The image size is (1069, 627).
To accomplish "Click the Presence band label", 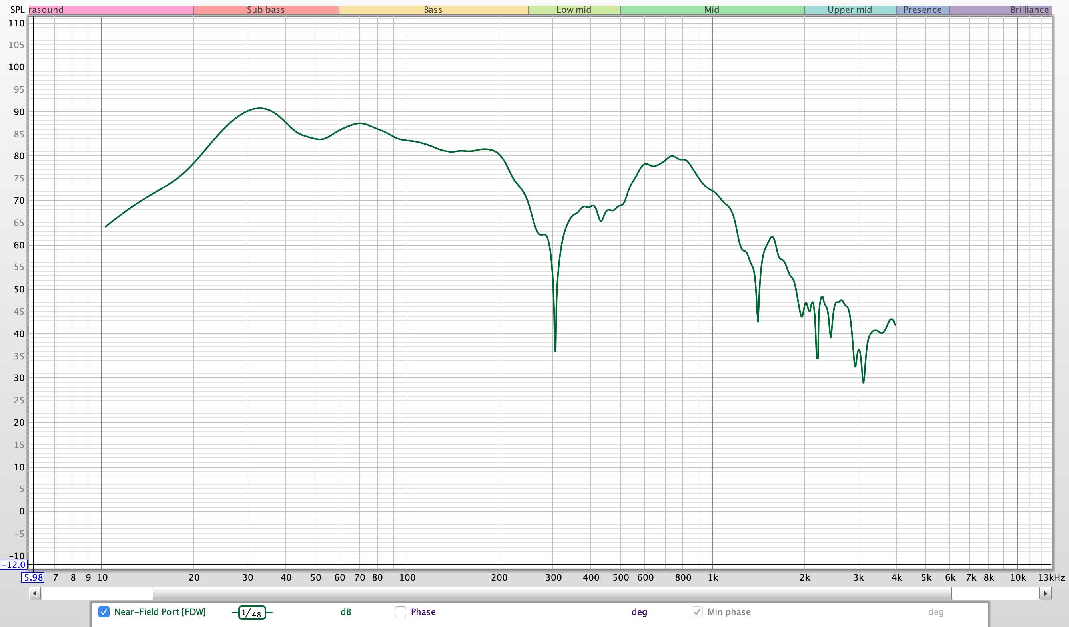I will click(923, 10).
